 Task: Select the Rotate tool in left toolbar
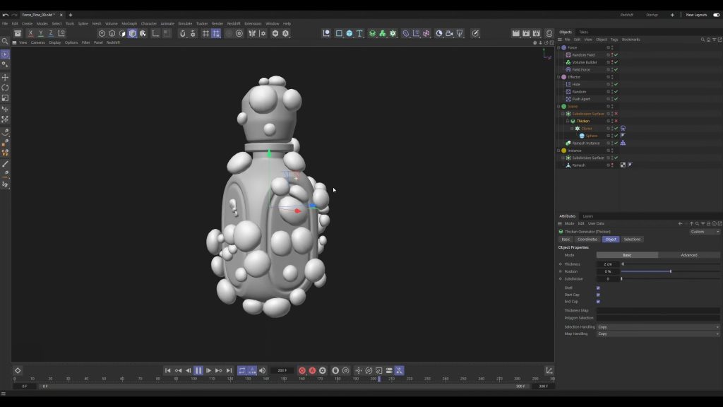(x=5, y=88)
